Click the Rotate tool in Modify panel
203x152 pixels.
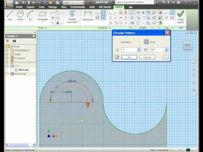point(138,23)
